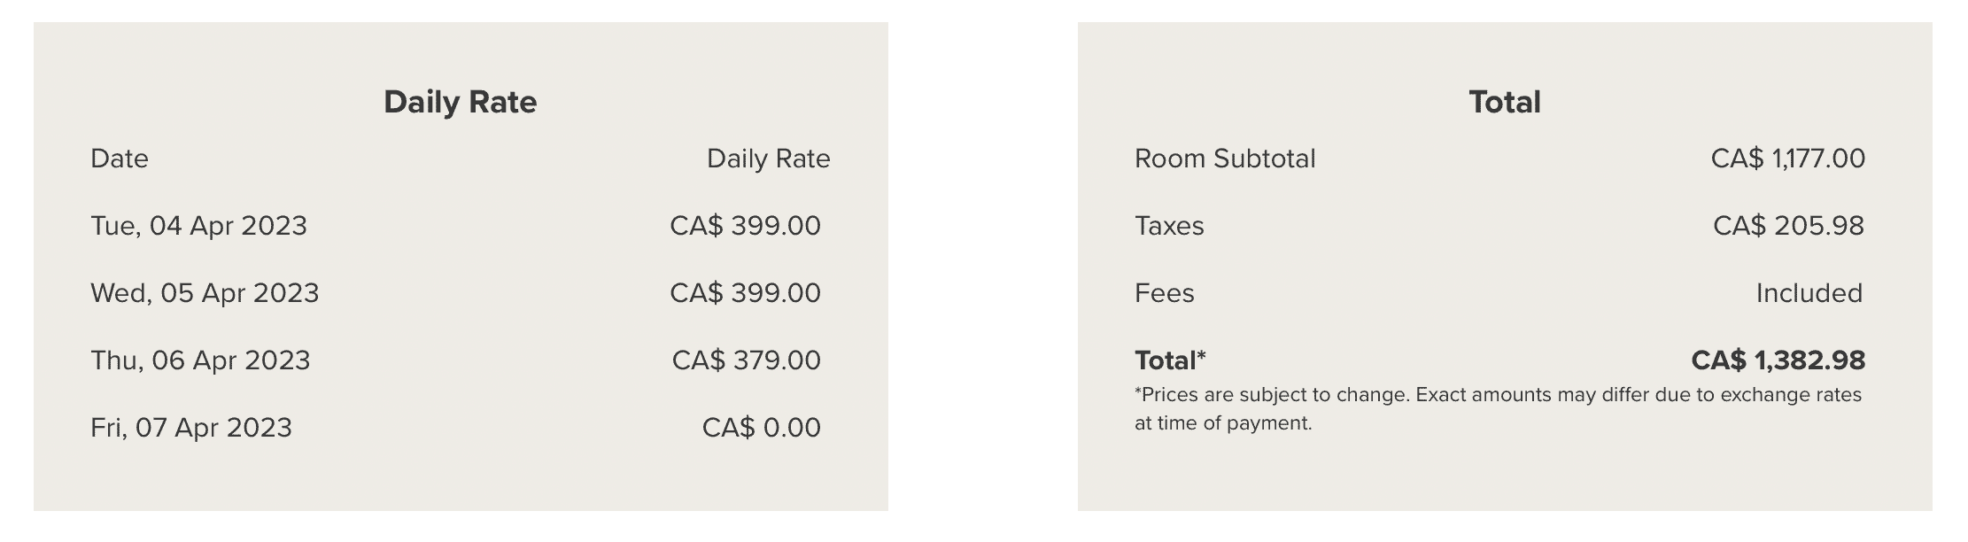Click the Taxes label

(1169, 226)
